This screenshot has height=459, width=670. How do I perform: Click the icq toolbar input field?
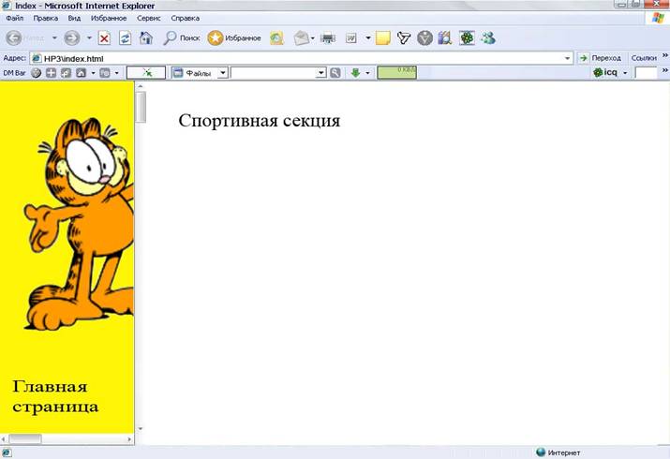[646, 73]
